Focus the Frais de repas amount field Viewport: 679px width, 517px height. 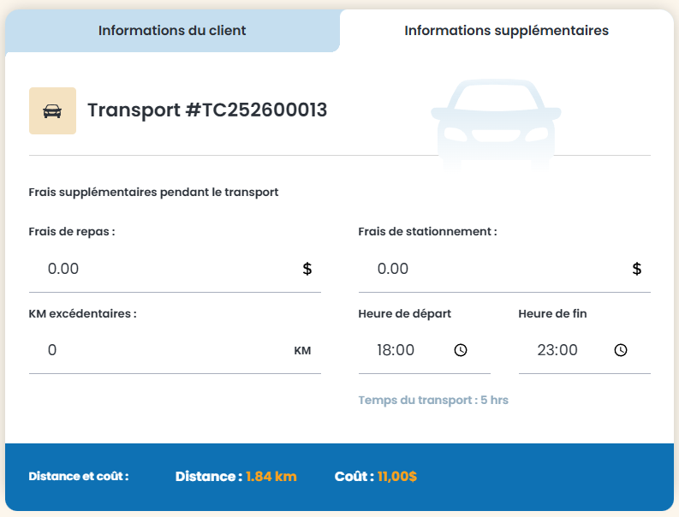pos(163,269)
